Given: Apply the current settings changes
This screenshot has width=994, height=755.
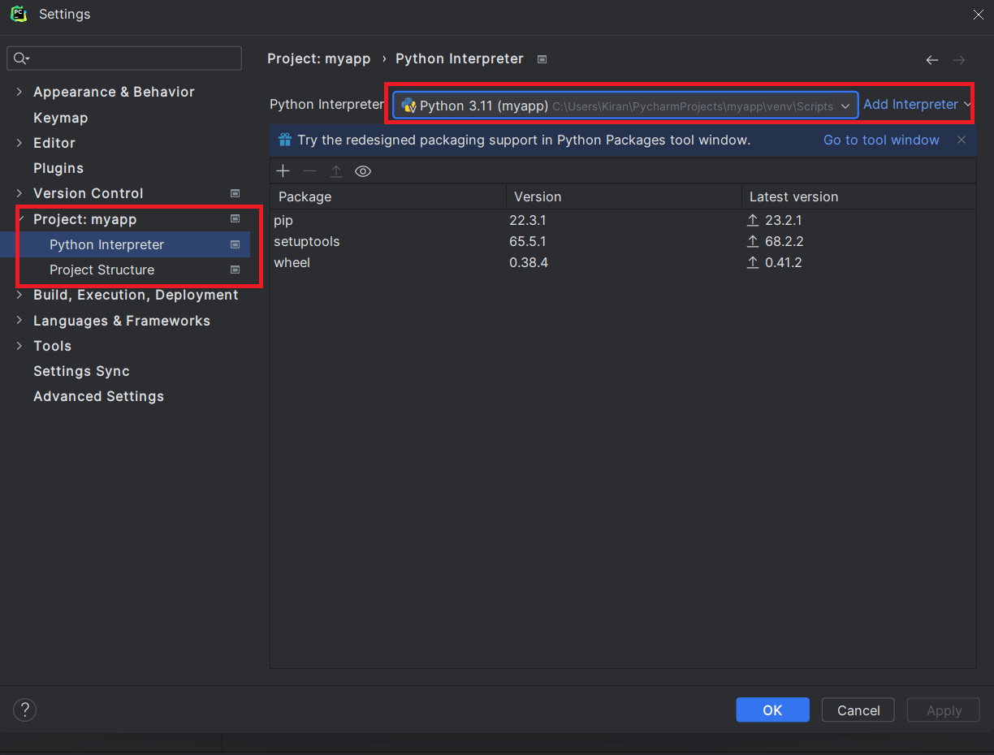Looking at the screenshot, I should [x=943, y=710].
